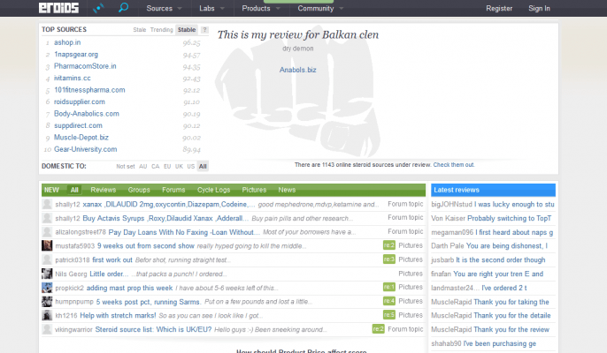The width and height of the screenshot is (607, 353).
Task: Open Balkan clen review title
Action: pos(297,34)
